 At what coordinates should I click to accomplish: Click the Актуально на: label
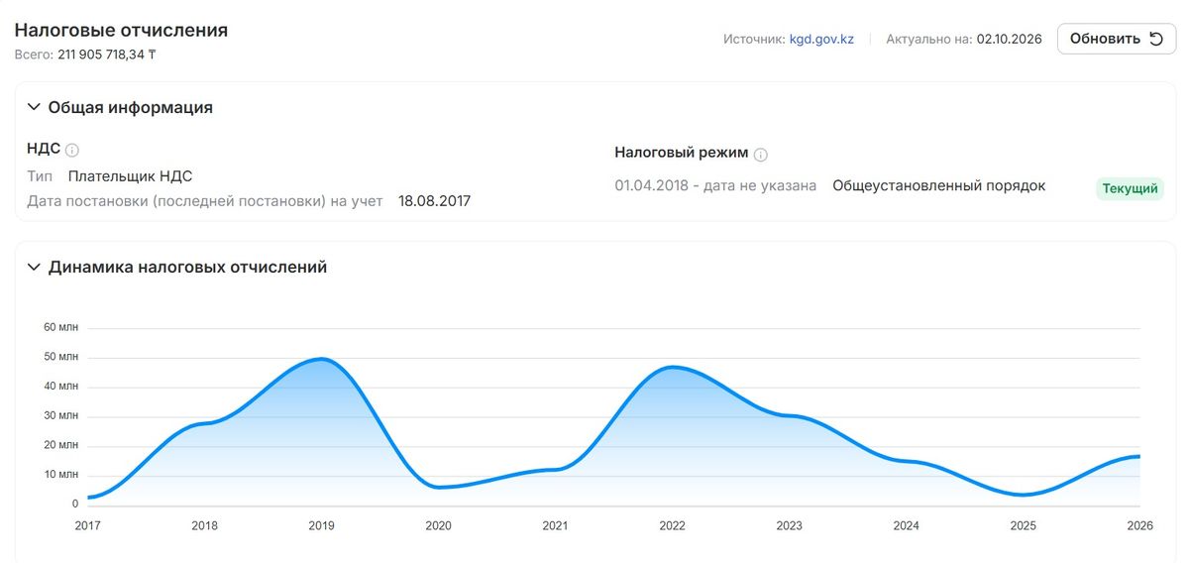coord(928,40)
